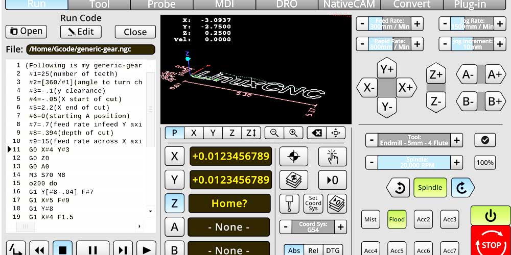511x255 pixels.
Task: Zoom in the preview
Action: (293, 133)
